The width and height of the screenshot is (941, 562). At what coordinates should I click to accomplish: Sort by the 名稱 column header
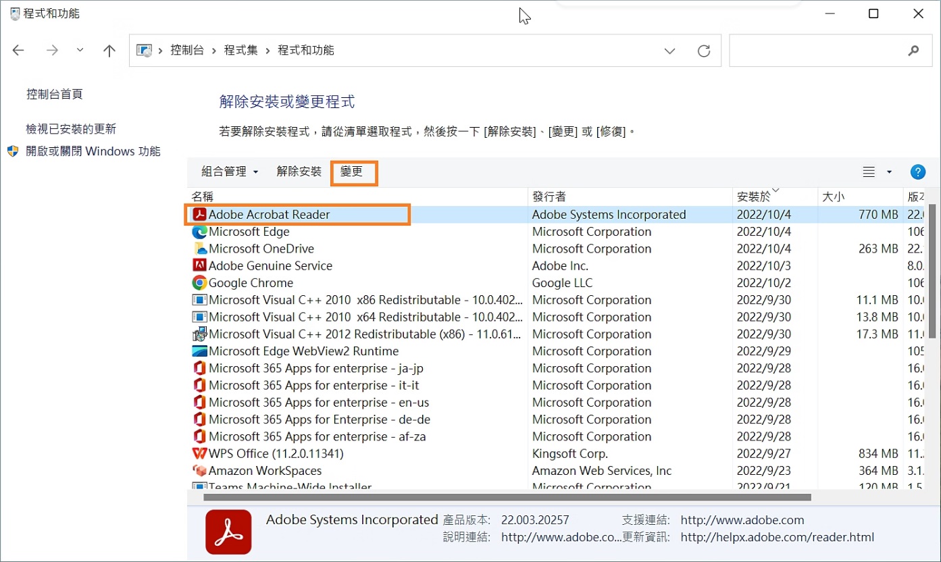coord(357,197)
